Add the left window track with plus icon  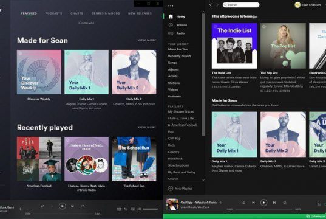(20, 209)
